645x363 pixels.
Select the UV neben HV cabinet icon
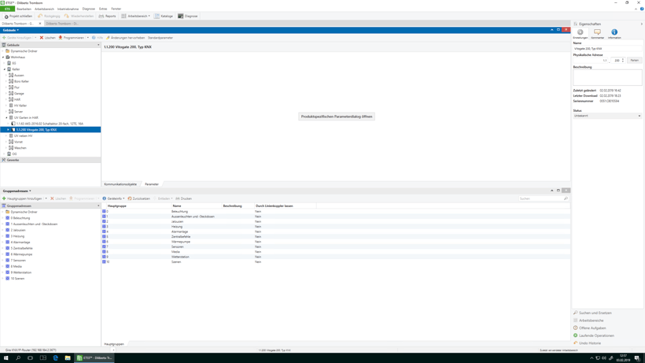pos(11,135)
